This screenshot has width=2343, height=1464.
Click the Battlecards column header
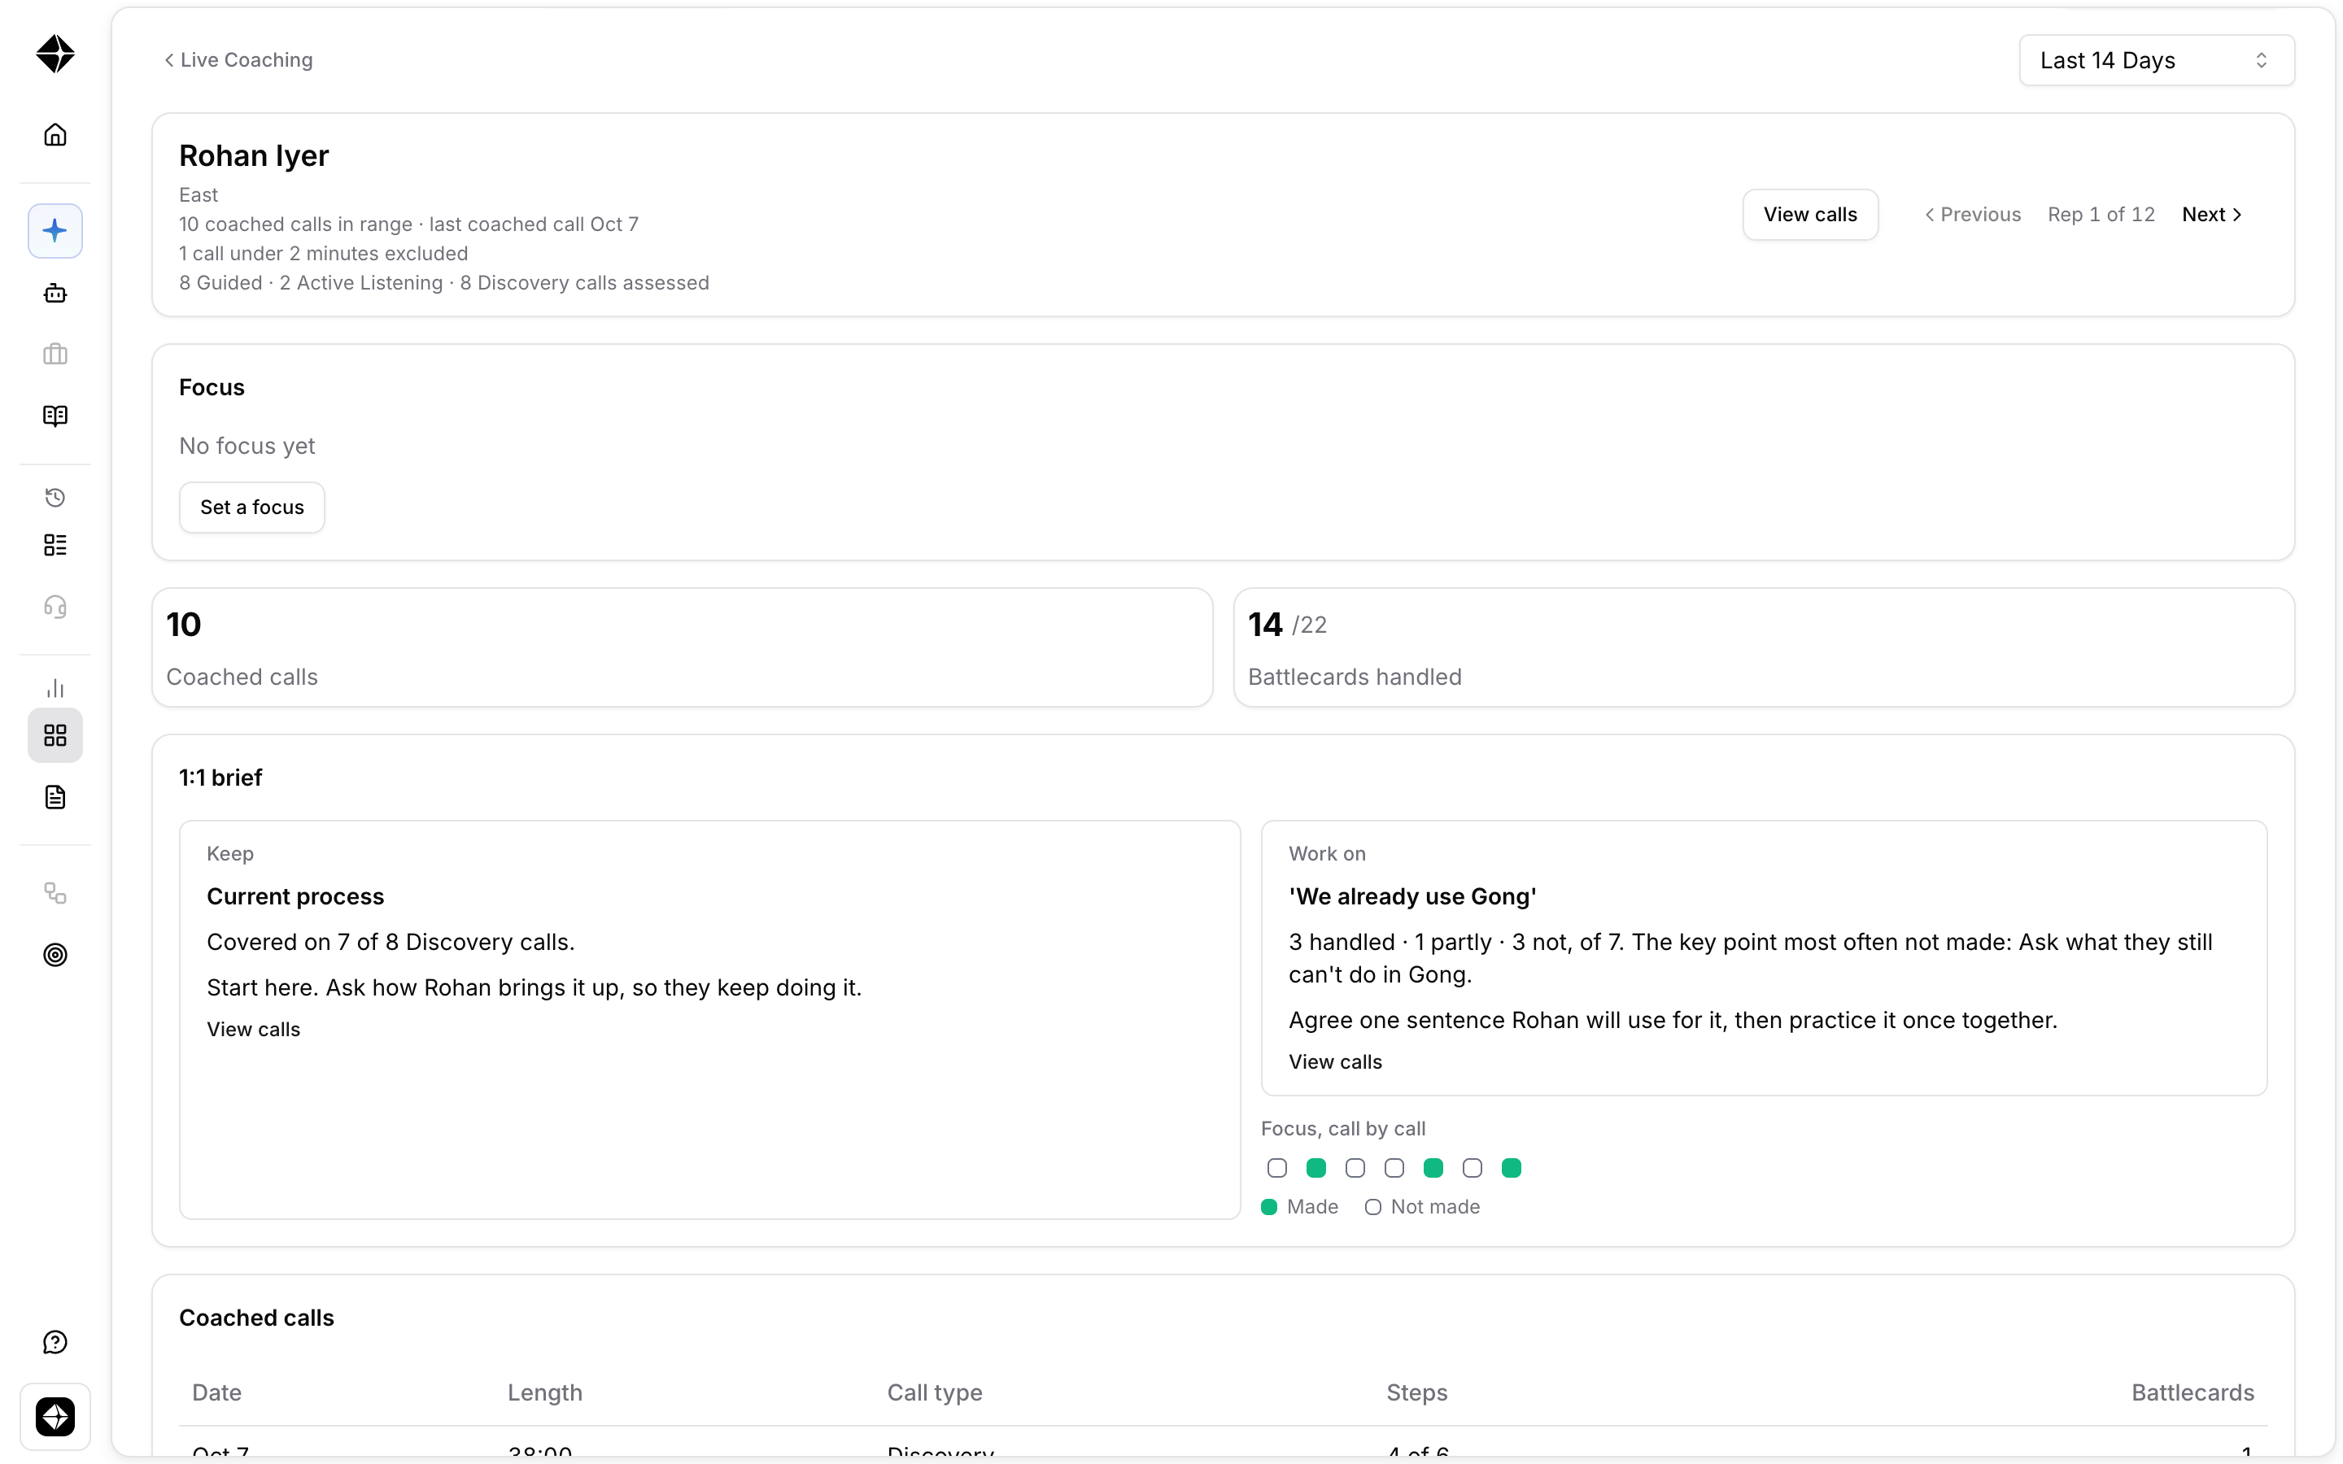(x=2193, y=1392)
